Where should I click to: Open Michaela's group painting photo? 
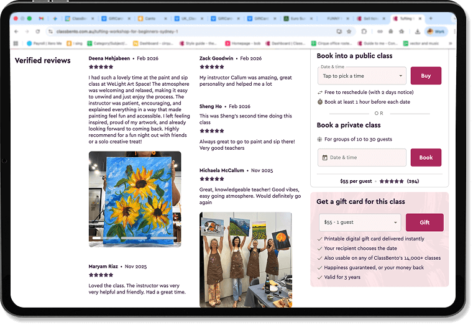pos(246,260)
